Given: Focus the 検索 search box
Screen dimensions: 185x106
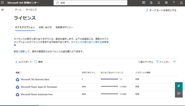Looking at the screenshot, I should (x=90, y=3).
